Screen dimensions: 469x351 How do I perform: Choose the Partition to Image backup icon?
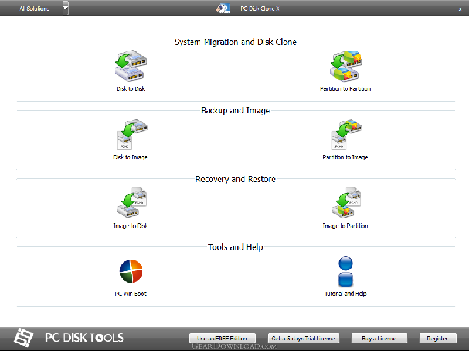pyautogui.click(x=346, y=135)
